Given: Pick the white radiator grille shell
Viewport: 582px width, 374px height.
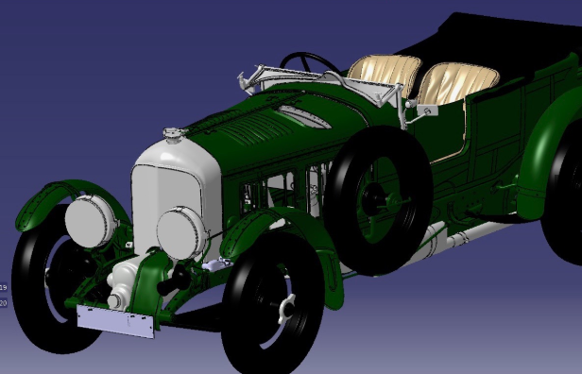Looking at the screenshot, I should point(176,193).
